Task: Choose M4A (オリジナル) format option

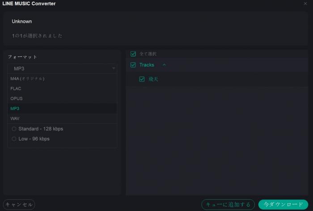Action: tap(62, 78)
